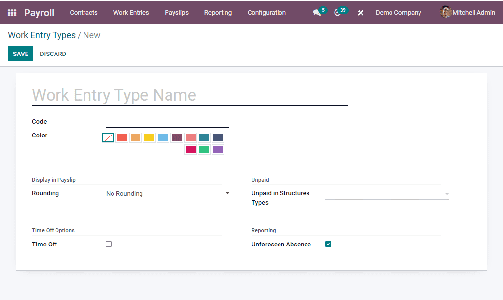The height and width of the screenshot is (300, 503).
Task: Select the yellow color swatch
Action: (x=149, y=137)
